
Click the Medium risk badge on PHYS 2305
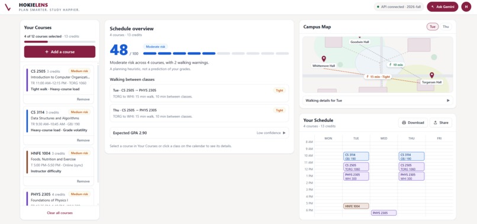pos(79,194)
